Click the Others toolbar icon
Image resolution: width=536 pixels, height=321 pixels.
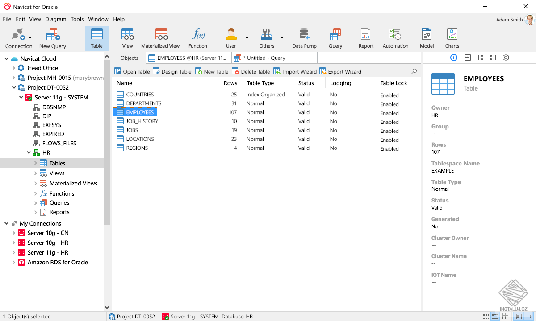click(267, 38)
